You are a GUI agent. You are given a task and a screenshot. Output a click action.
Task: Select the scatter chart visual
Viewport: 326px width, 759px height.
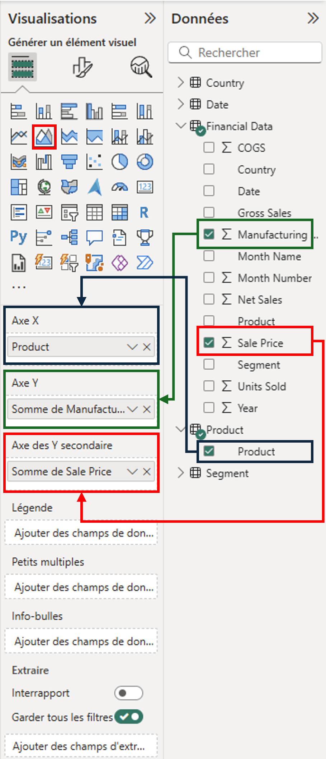(94, 162)
